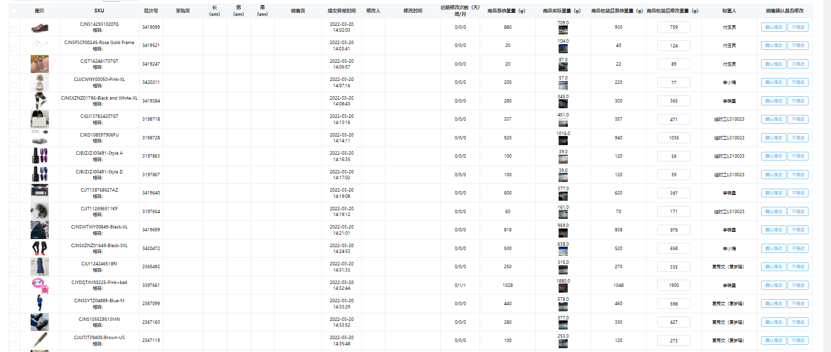Screen dimensions: 831x352
Task: Click 不修改 for SKU CJNS142931020TG
Action: pos(798,27)
